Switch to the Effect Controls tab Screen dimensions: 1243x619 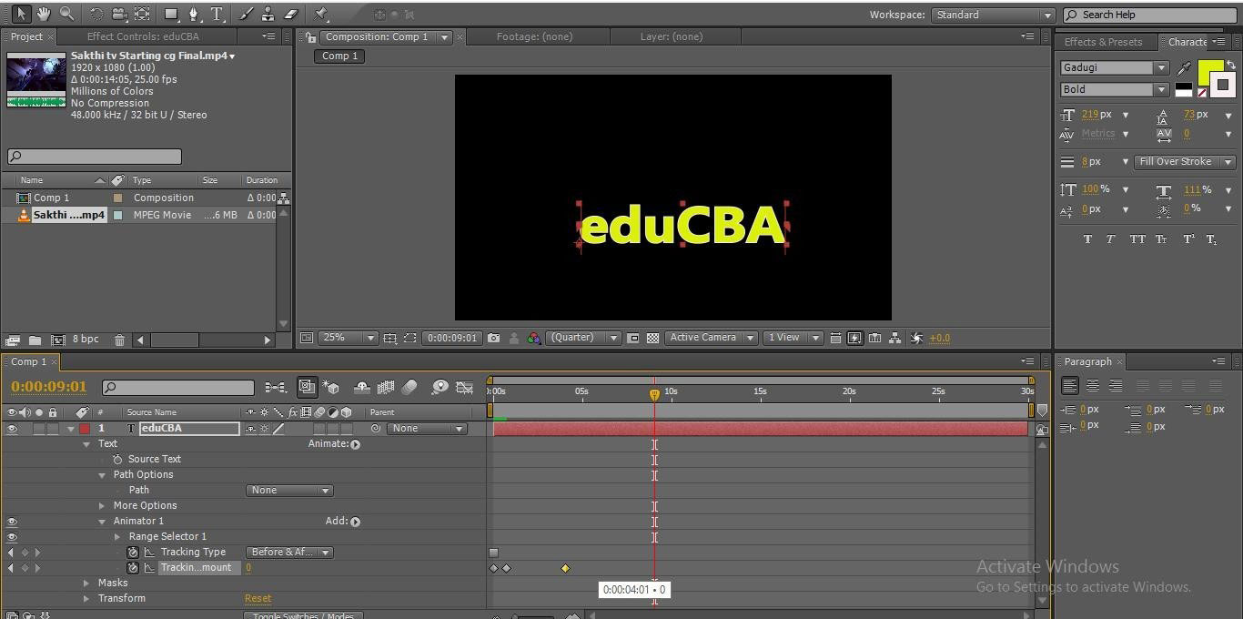[143, 36]
